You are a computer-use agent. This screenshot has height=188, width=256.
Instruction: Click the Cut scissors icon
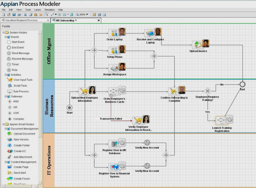(25, 15)
